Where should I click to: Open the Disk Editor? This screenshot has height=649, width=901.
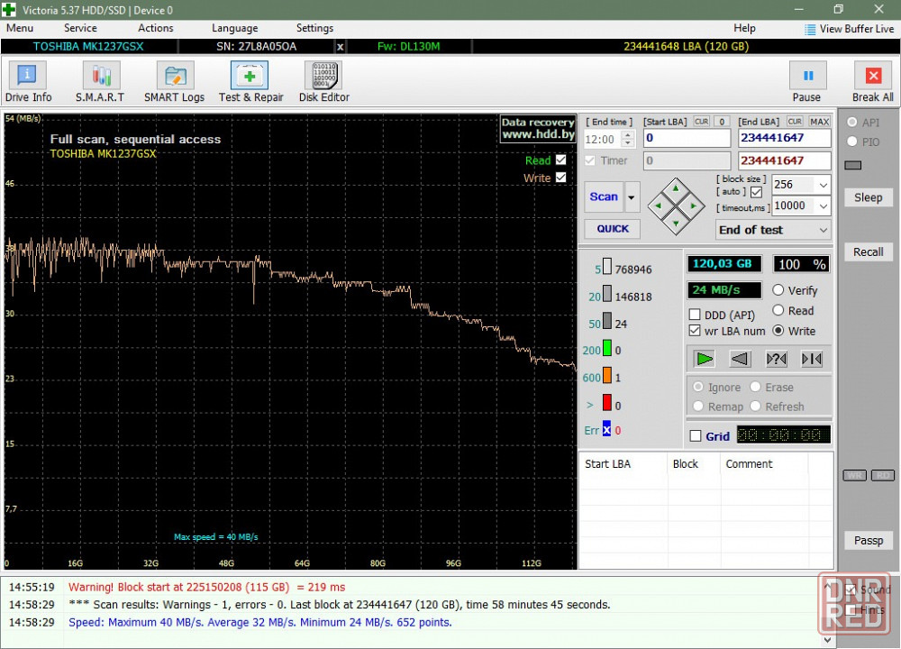(324, 82)
